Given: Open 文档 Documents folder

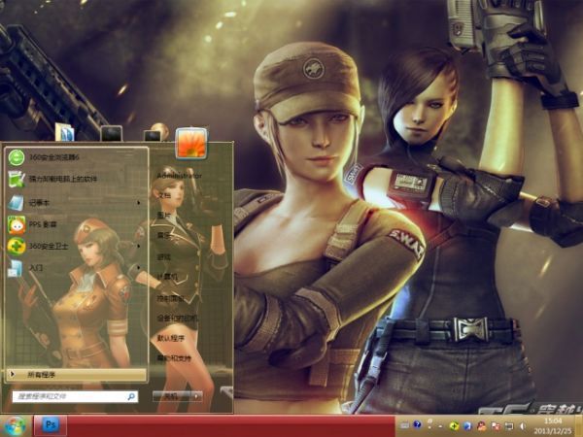Looking at the screenshot, I should pyautogui.click(x=164, y=195).
